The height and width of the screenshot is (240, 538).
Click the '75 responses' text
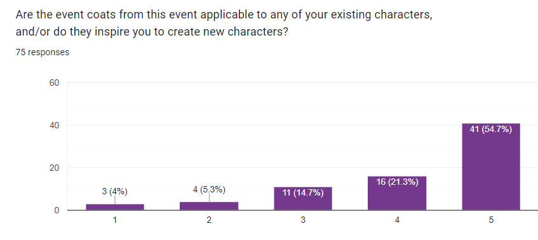tap(42, 52)
